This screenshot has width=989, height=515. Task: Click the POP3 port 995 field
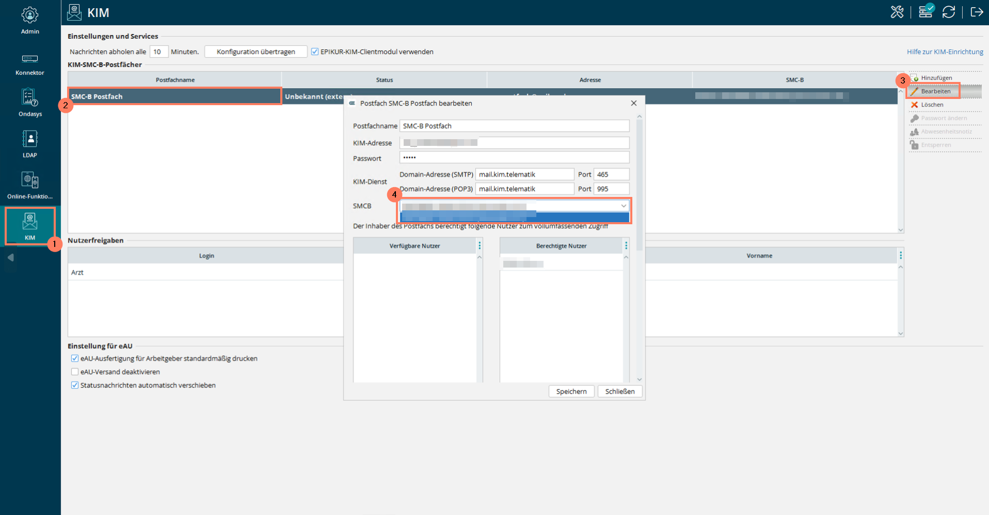611,189
